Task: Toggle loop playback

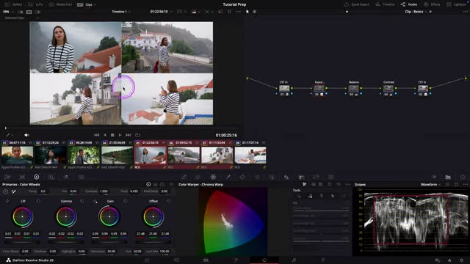Action: [x=137, y=135]
